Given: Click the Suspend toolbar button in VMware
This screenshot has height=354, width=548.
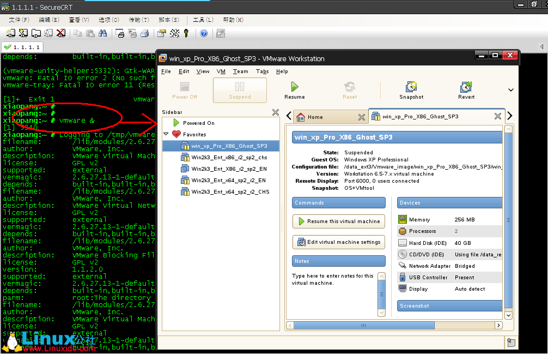Looking at the screenshot, I should [x=240, y=90].
